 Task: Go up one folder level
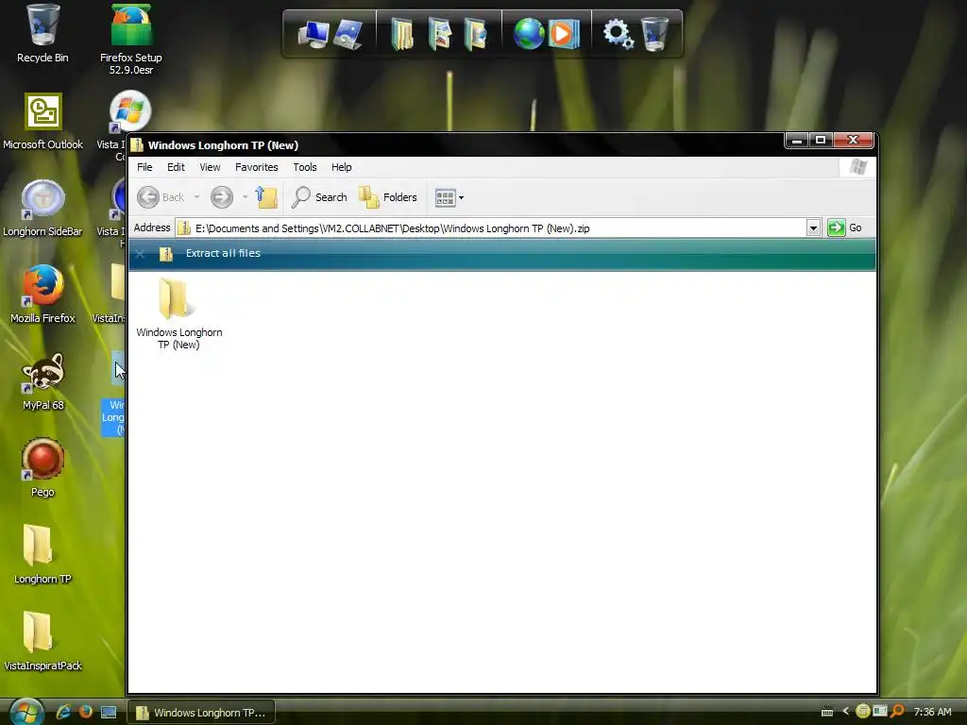point(266,197)
